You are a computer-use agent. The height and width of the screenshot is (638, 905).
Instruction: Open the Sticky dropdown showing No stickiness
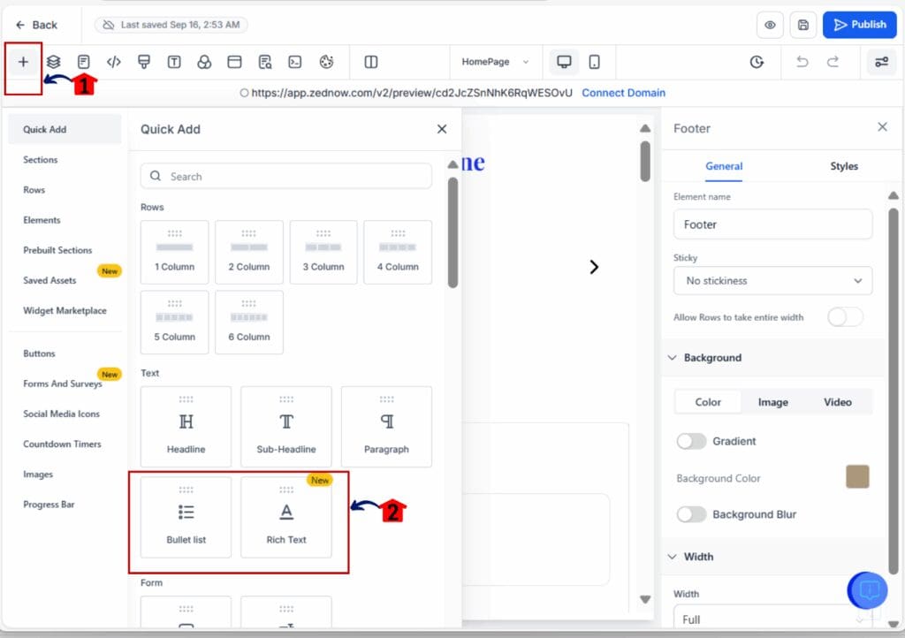click(772, 280)
